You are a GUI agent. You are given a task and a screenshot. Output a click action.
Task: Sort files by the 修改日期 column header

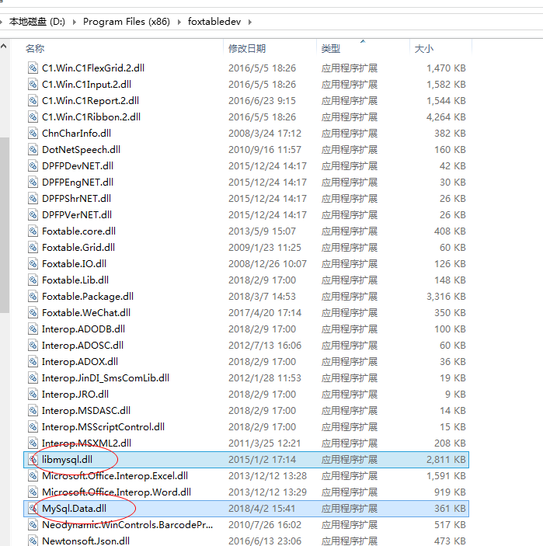pos(247,48)
